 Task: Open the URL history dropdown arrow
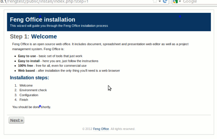(x=160, y=2)
